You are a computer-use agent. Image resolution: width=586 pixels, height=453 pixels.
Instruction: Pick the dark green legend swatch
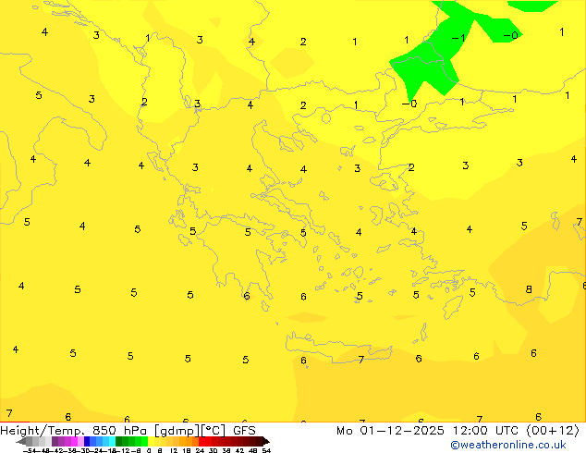(118, 441)
